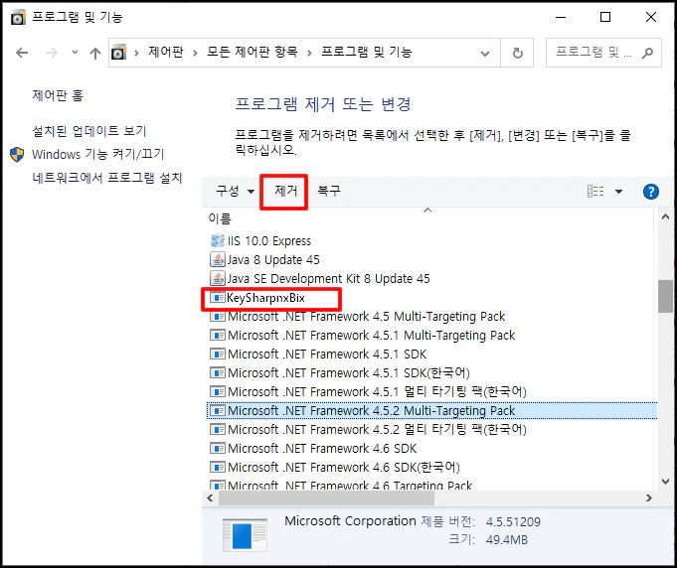This screenshot has height=568, width=677.
Task: Click icon of .NET 4.5.2 Multi-Targeting Pack row
Action: (x=217, y=410)
